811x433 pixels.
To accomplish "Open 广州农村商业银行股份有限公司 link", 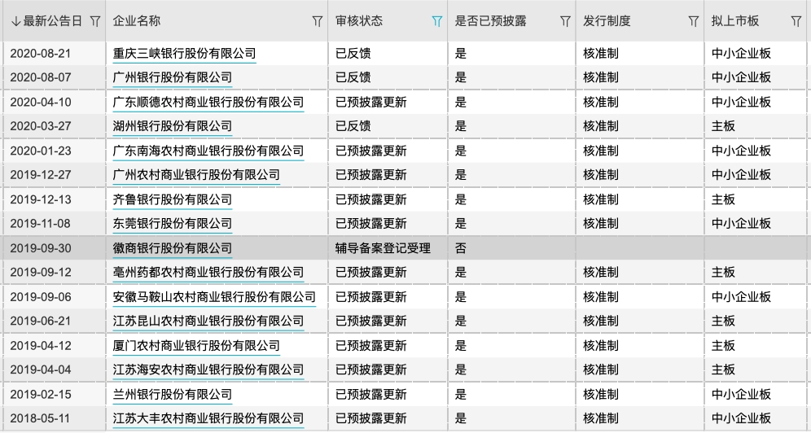I will pos(196,175).
